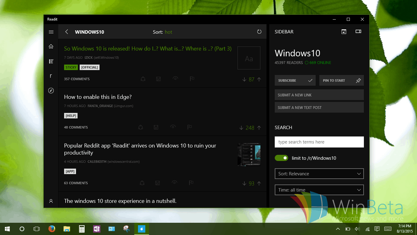Screen dimensions: 417x235
Task: Click the sidebar dock-window icon next to SIDEBAR
Action: (344, 32)
